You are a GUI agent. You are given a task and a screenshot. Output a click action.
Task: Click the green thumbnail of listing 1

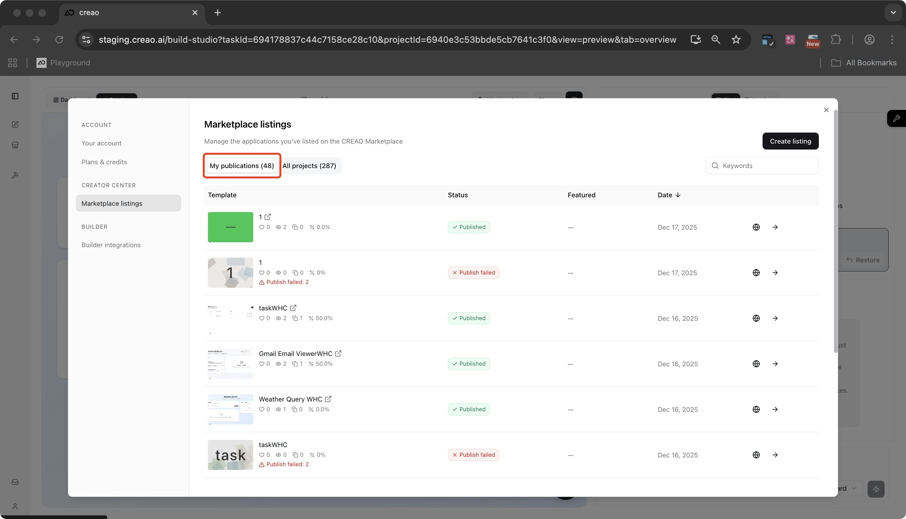tap(230, 227)
